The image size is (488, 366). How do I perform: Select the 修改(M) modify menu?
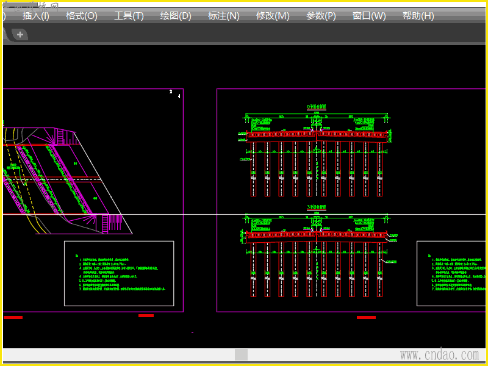pyautogui.click(x=273, y=16)
